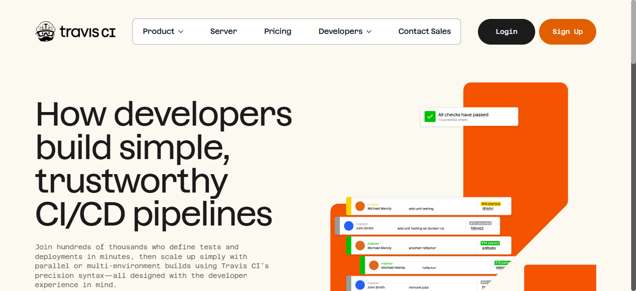Click the orange Sign Up button
The image size is (636, 291).
click(x=567, y=32)
